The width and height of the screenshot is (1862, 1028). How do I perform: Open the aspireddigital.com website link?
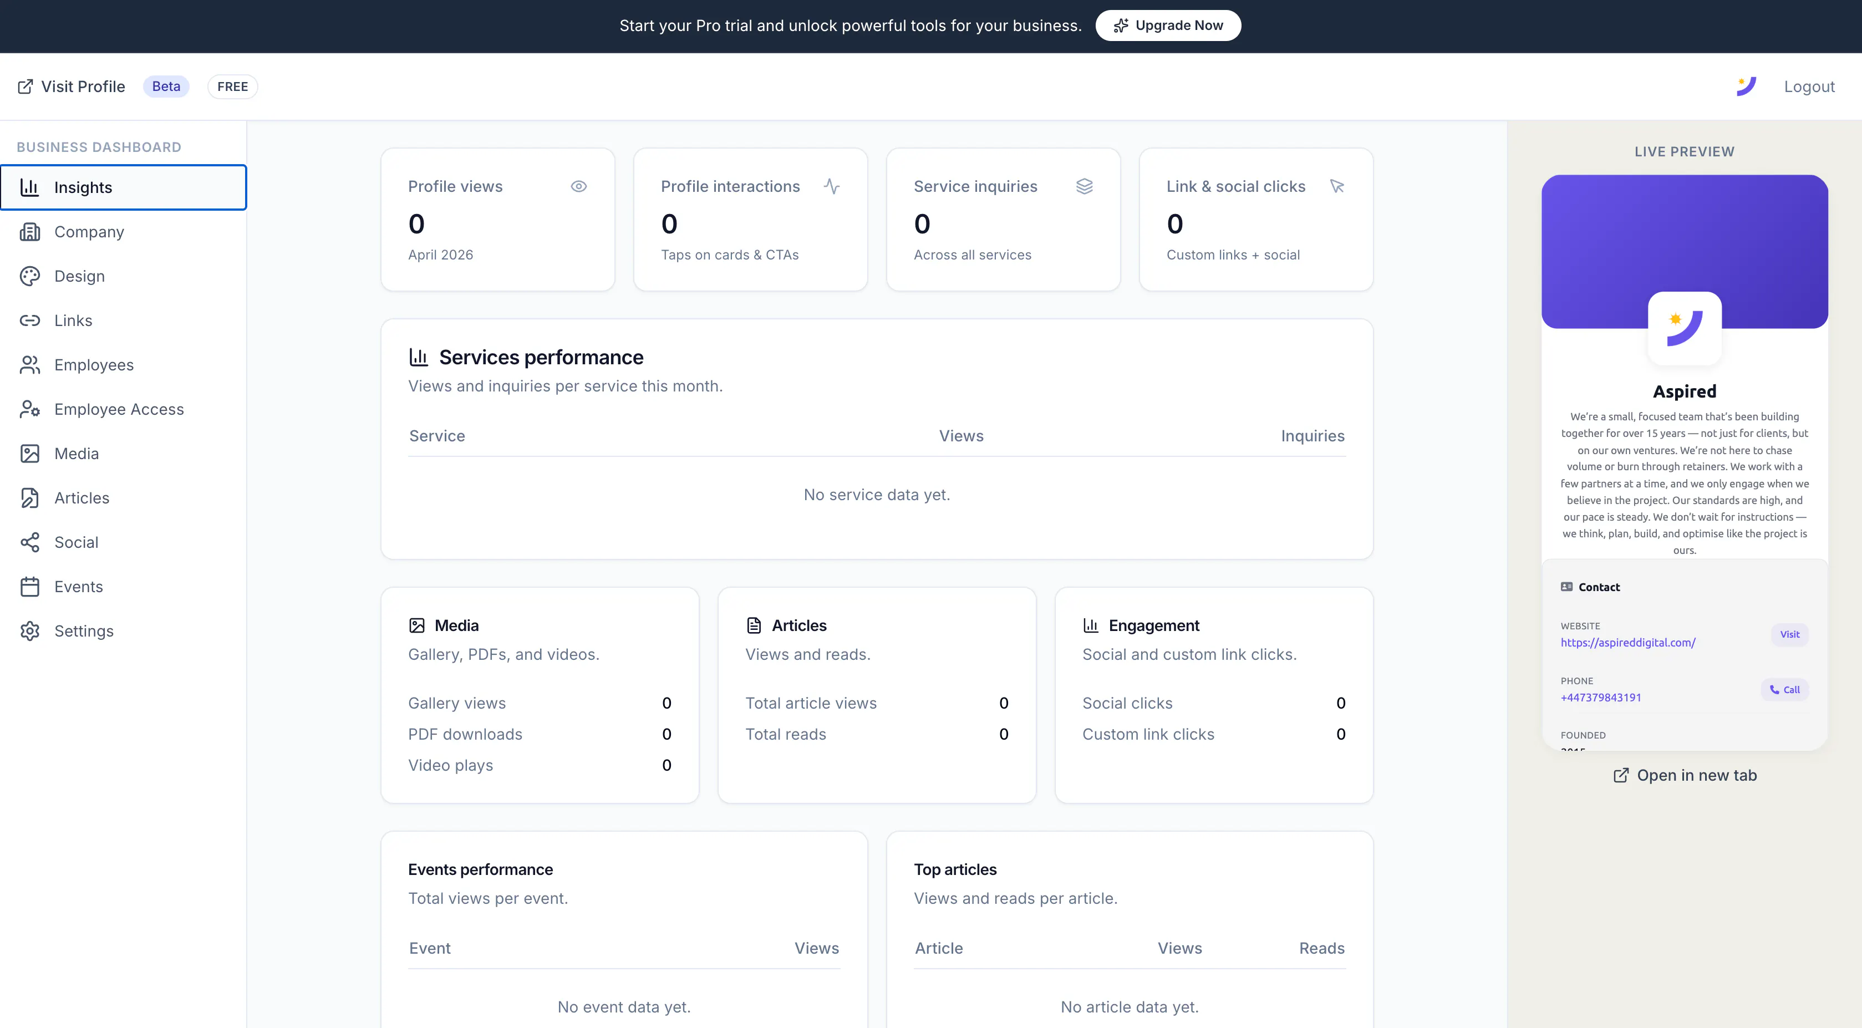coord(1628,643)
